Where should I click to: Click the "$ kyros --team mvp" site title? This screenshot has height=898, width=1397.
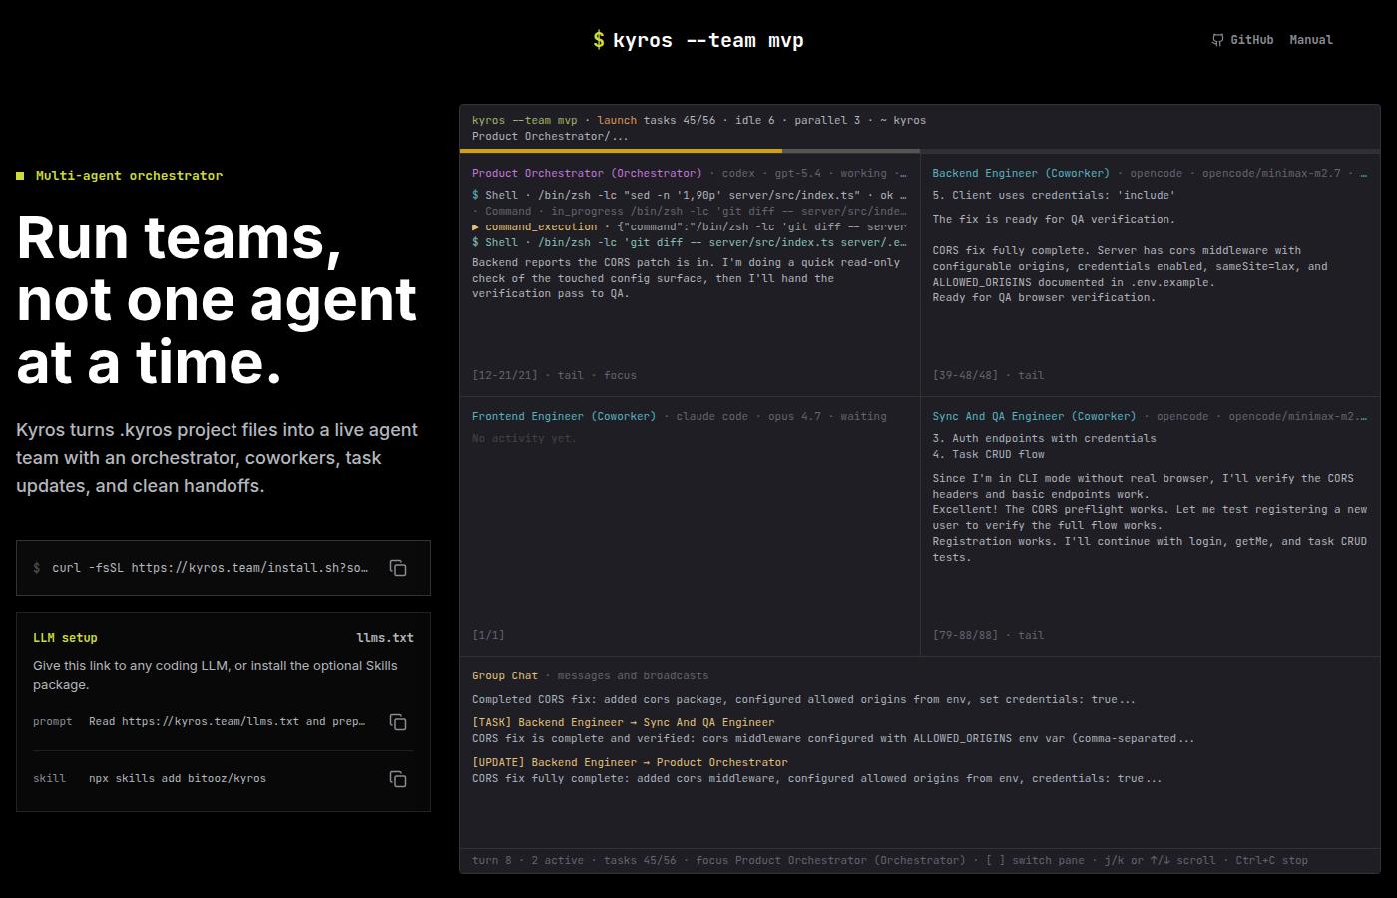[698, 40]
